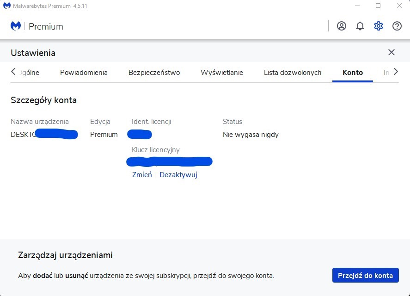
Task: Maximize the Malwarebytes window
Action: pos(378,6)
